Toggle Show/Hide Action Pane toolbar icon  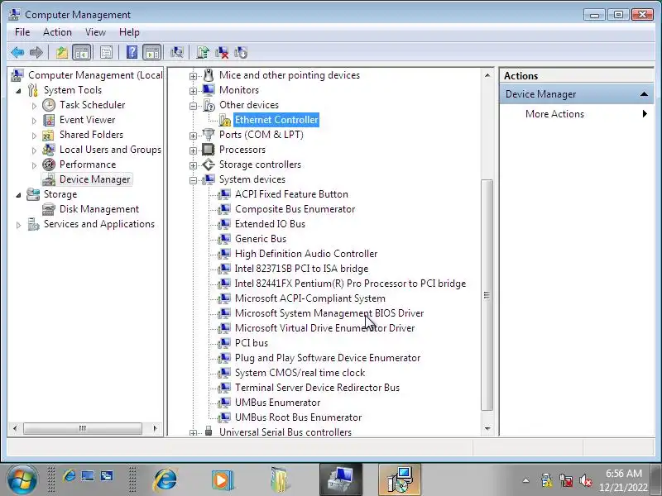[x=152, y=53]
